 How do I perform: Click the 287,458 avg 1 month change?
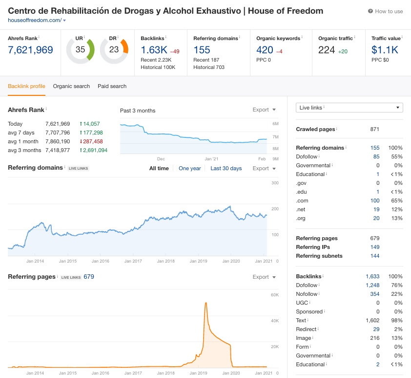[91, 141]
